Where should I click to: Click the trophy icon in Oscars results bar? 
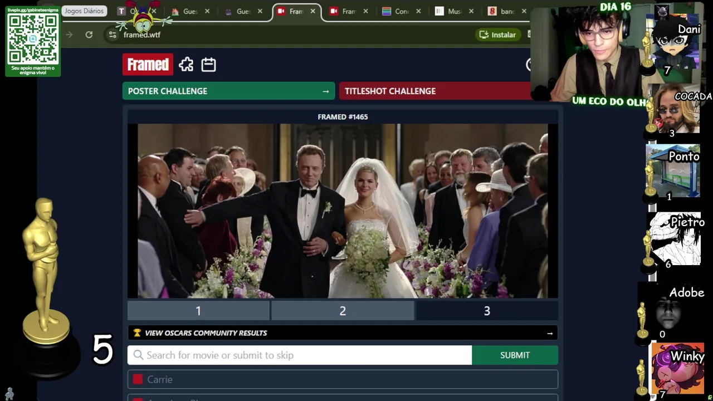137,333
